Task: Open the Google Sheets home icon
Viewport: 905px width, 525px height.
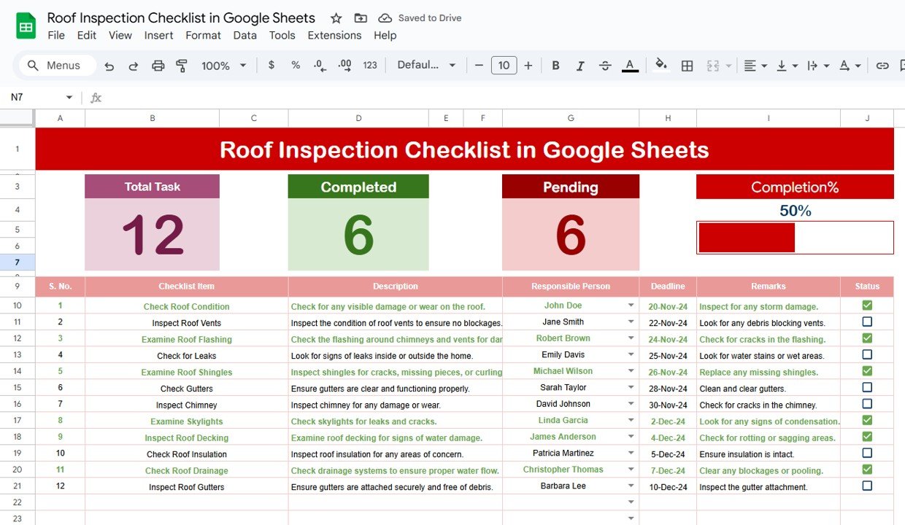Action: pos(26,26)
